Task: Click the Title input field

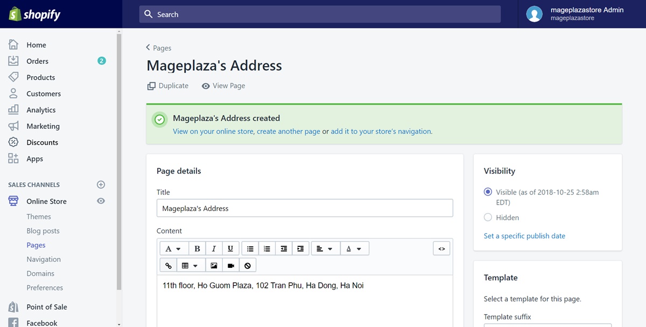Action: [305, 208]
